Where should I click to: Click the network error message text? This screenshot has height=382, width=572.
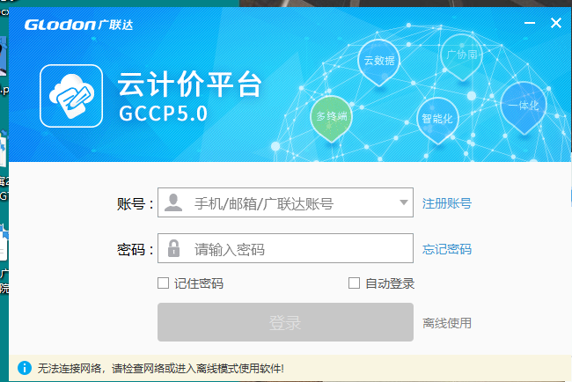click(x=160, y=369)
